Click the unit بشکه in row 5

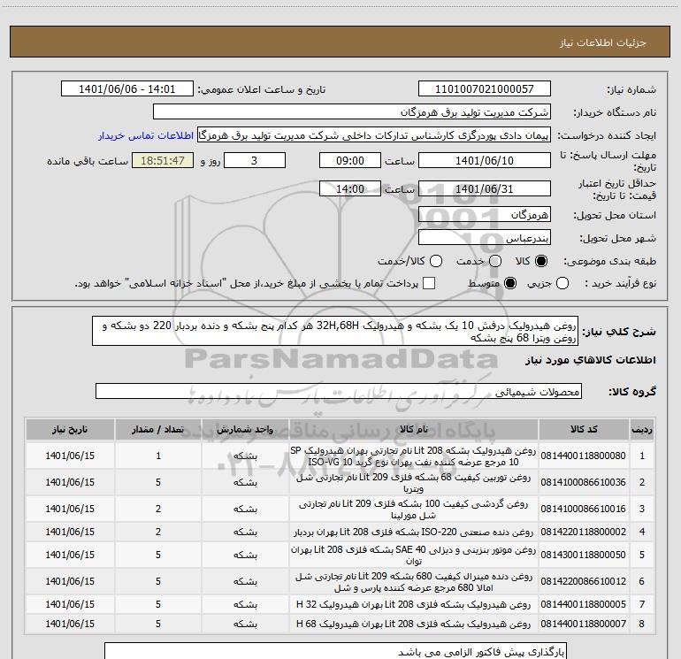(x=245, y=556)
